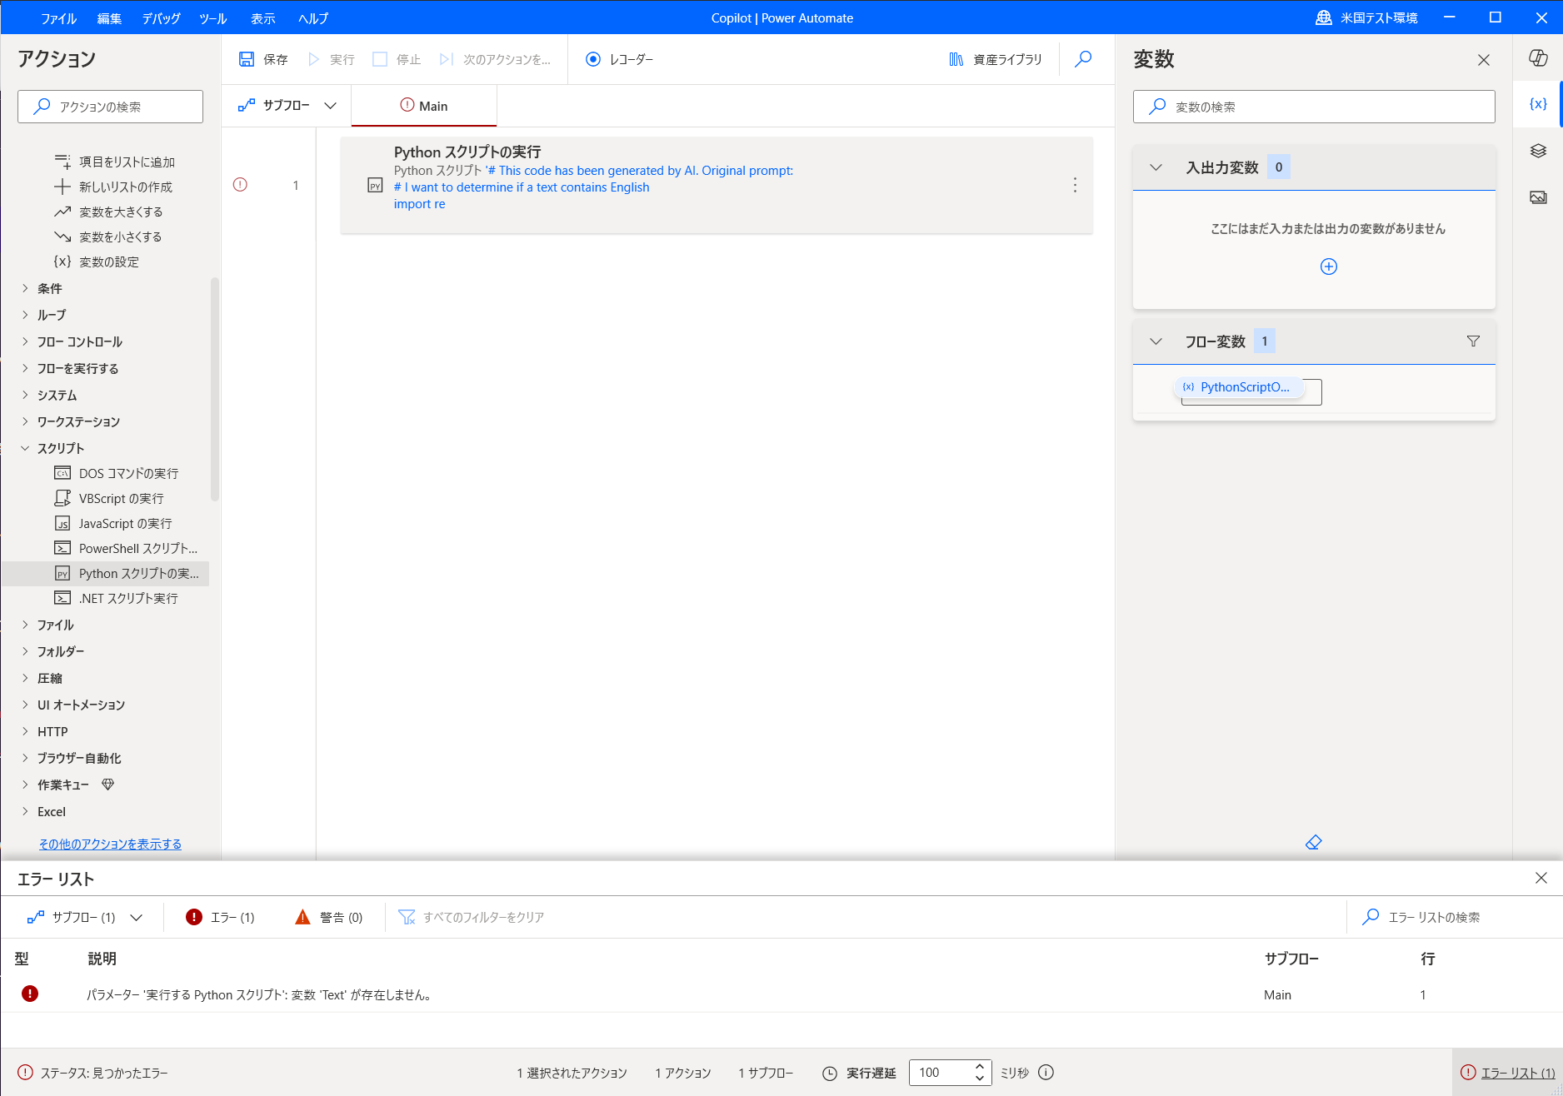The width and height of the screenshot is (1563, 1096).
Task: Select the Run PowerShell script action
Action: pos(127,548)
